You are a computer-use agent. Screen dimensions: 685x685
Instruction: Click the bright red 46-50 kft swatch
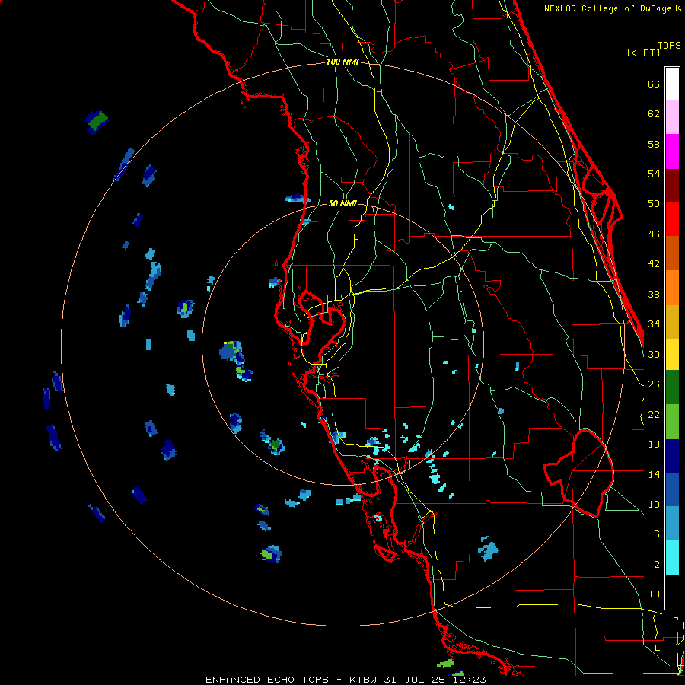672,219
